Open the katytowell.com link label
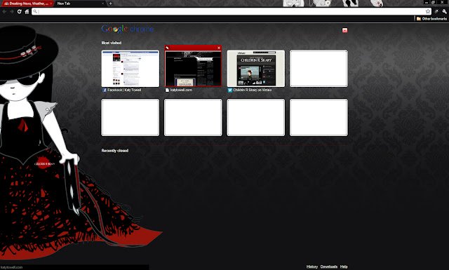Viewport: 449px width, 270px height. coord(181,90)
